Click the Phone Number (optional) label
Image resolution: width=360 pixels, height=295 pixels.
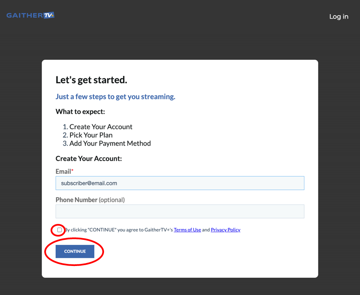point(90,200)
